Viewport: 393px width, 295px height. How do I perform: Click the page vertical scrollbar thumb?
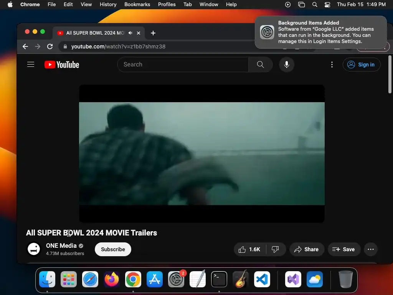(x=390, y=74)
